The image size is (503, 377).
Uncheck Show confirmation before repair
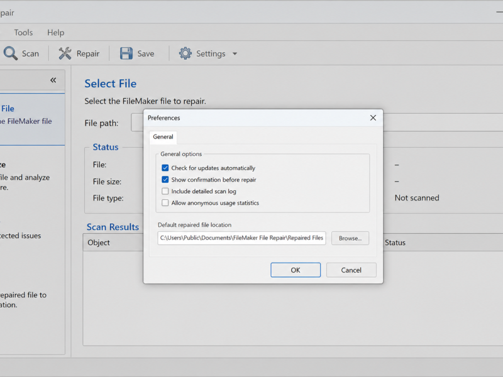[165, 180]
